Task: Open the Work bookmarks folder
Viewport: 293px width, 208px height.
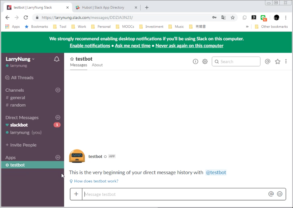Action: [x=79, y=27]
